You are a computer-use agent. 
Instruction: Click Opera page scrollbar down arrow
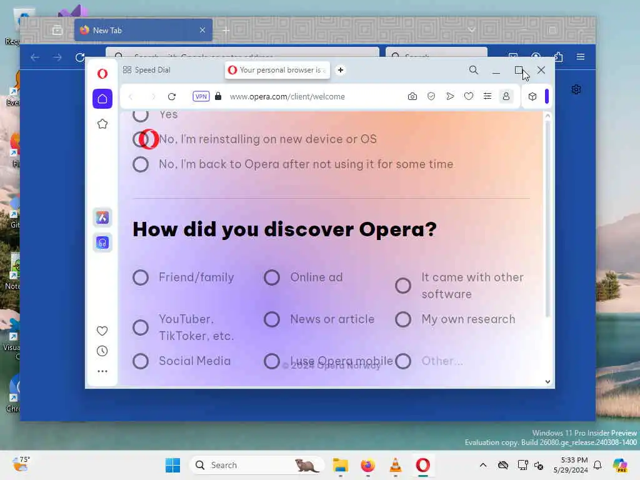tap(547, 382)
